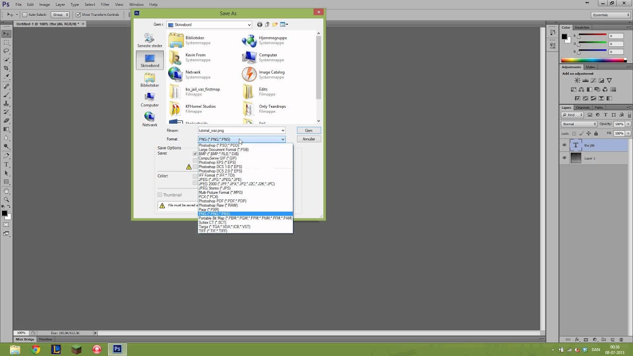Choose CompuServe GIF format option
Viewport: 633px width, 356px height.
tap(217, 158)
